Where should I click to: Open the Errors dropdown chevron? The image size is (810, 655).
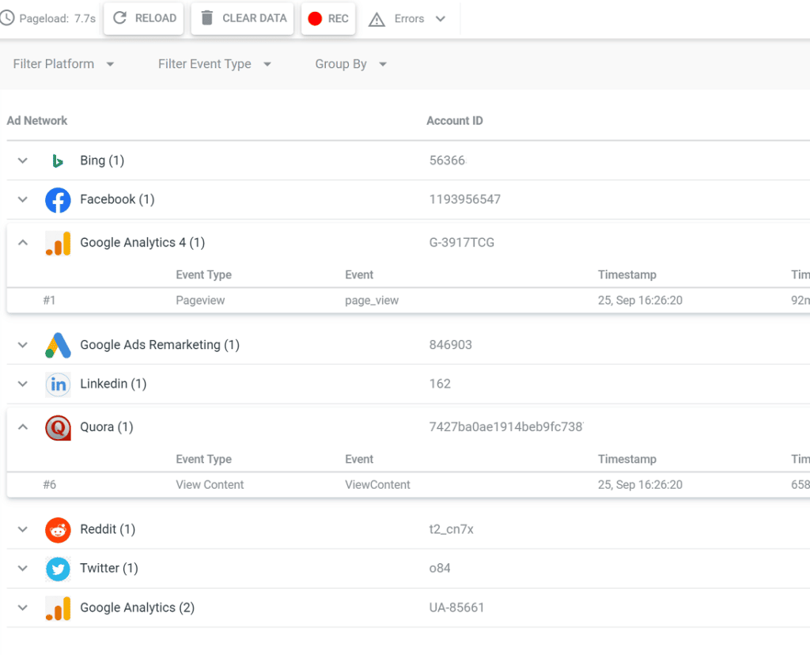pos(441,19)
